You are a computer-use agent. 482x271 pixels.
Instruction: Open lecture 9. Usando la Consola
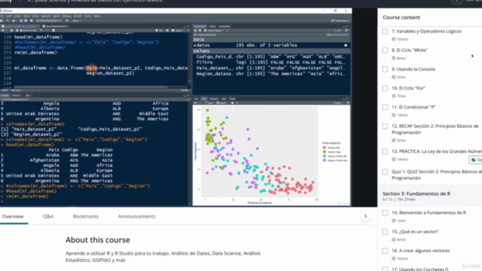click(x=413, y=69)
